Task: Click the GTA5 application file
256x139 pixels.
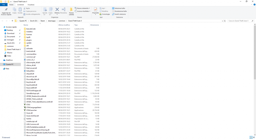Action: tap(28, 105)
